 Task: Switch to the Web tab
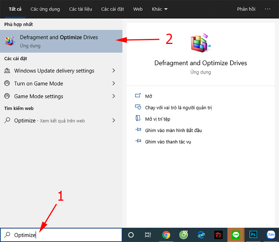[138, 9]
